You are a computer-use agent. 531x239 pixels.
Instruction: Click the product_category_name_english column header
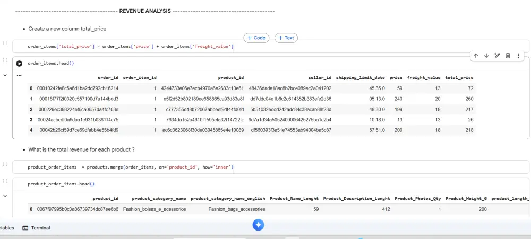coord(228,199)
